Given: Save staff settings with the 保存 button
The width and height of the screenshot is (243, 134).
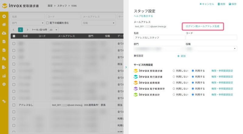Looking at the screenshot, I should click(x=233, y=4).
